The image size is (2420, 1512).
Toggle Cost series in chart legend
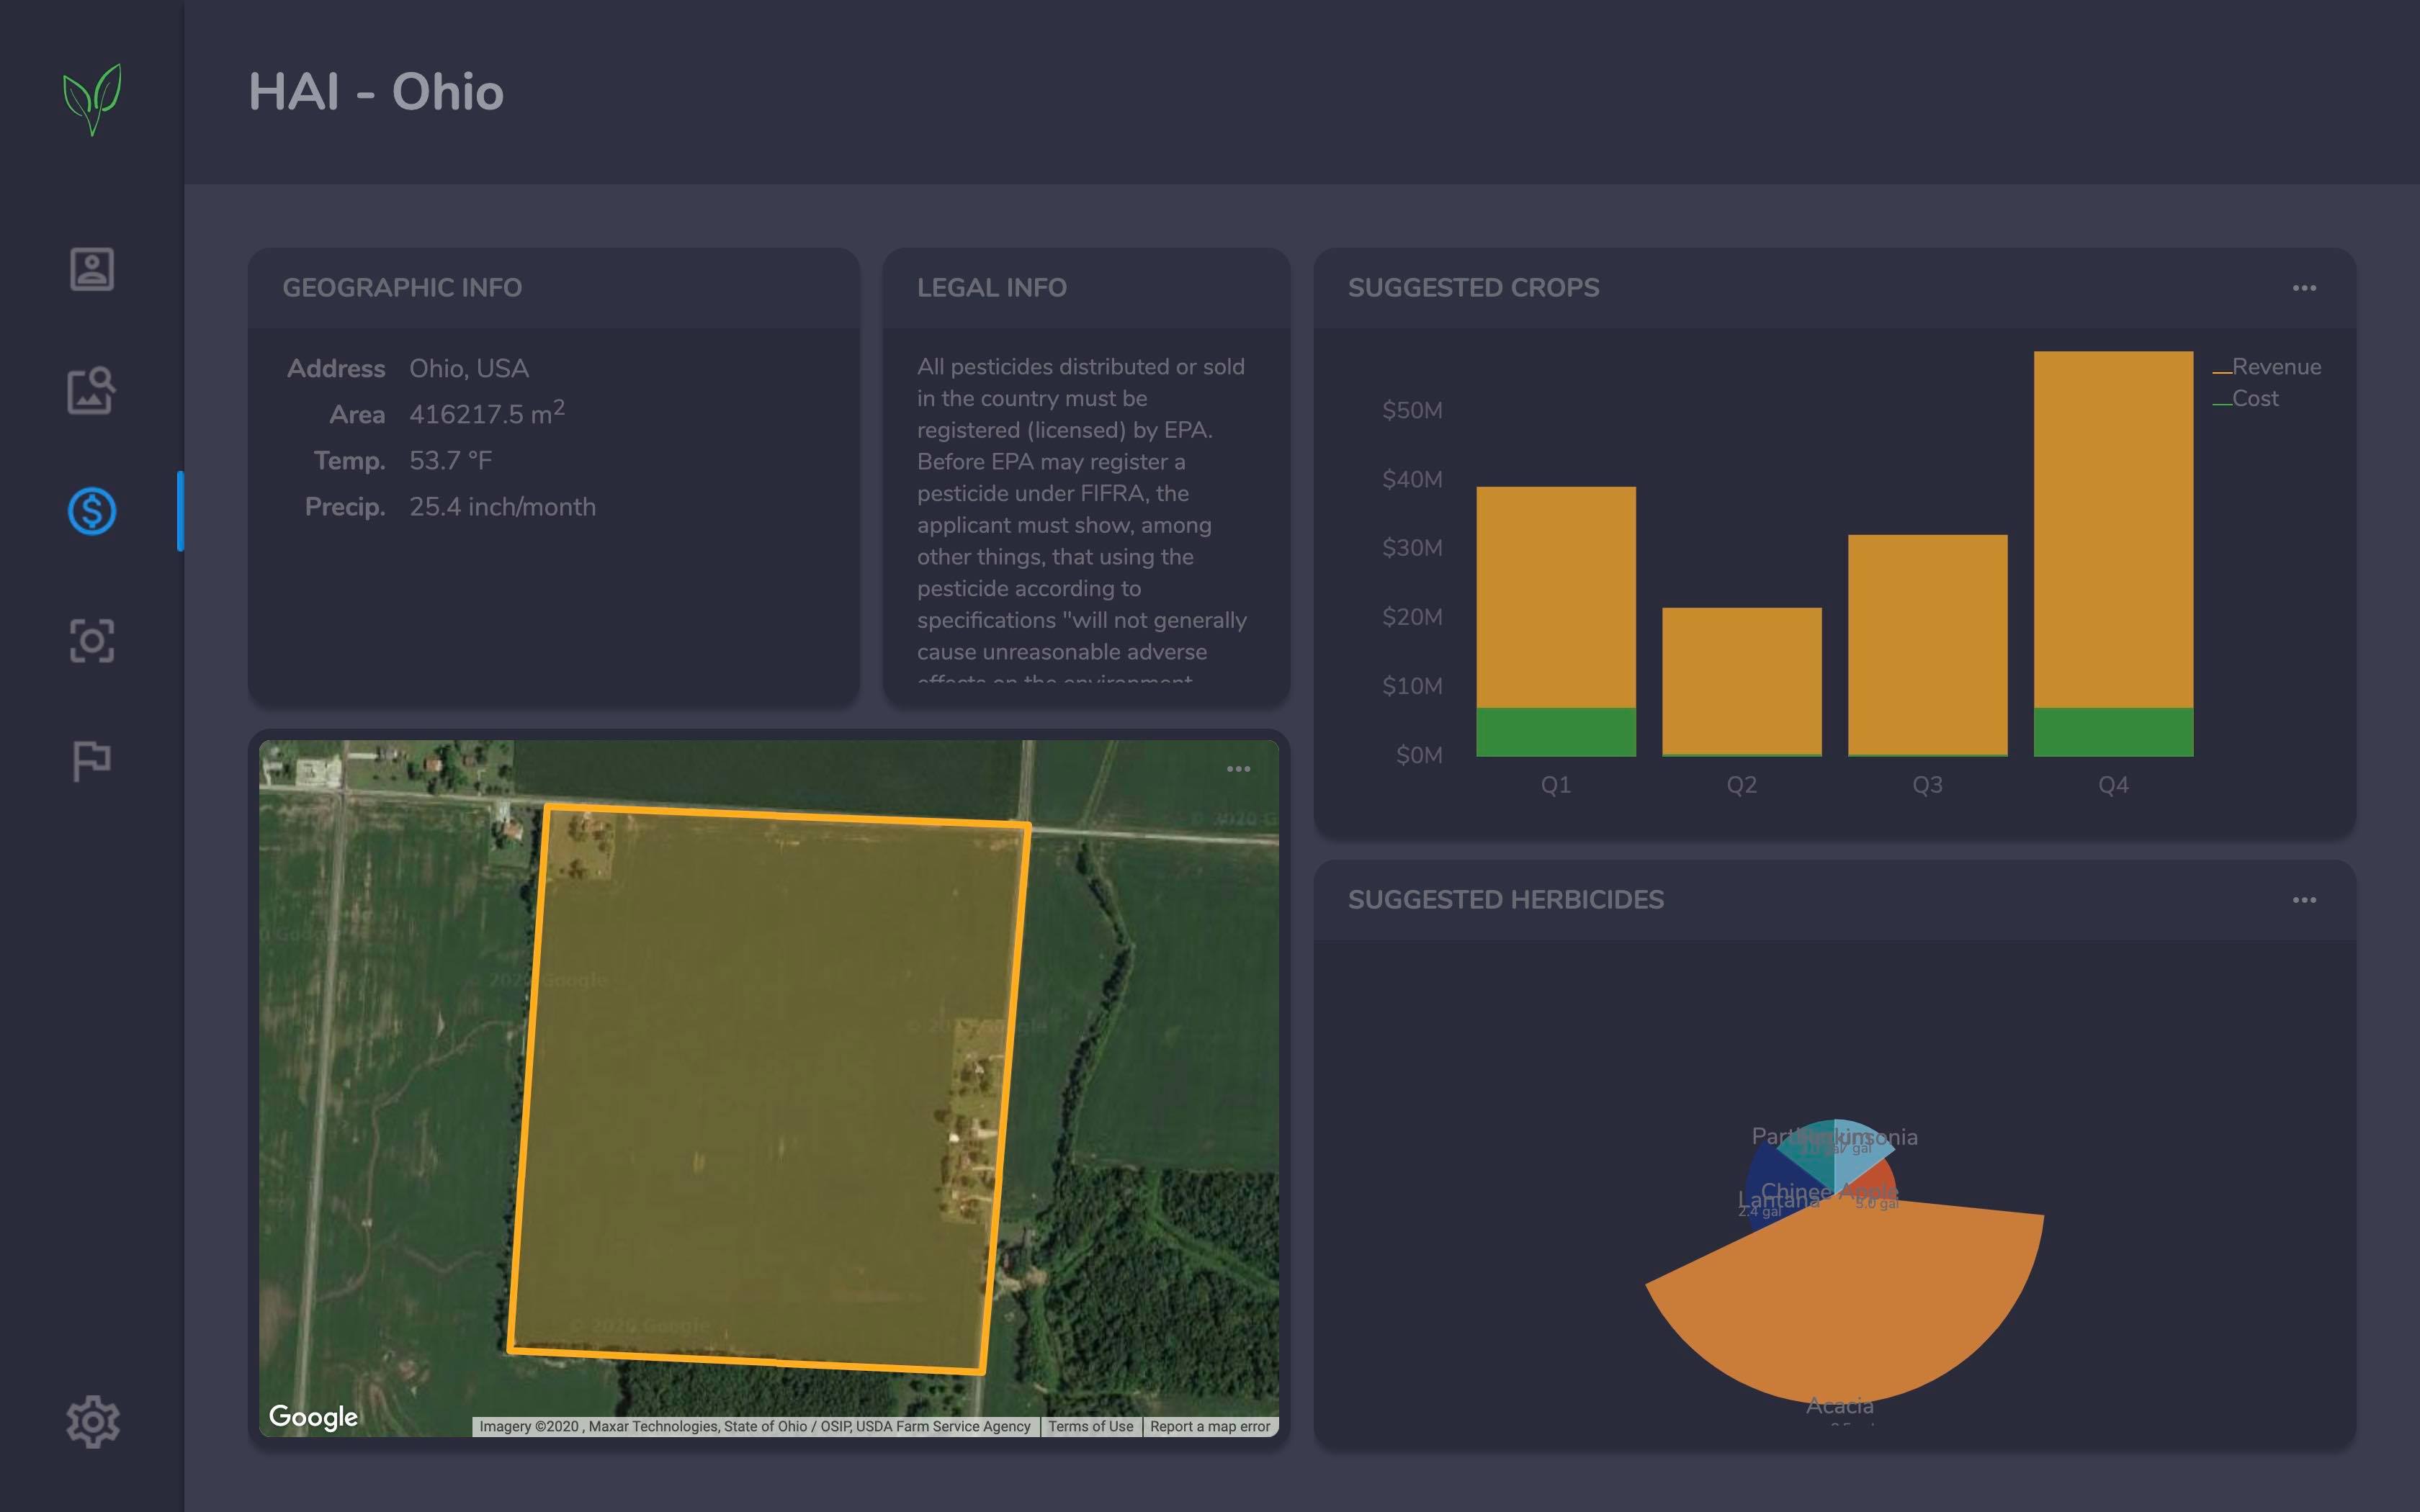coord(2254,399)
